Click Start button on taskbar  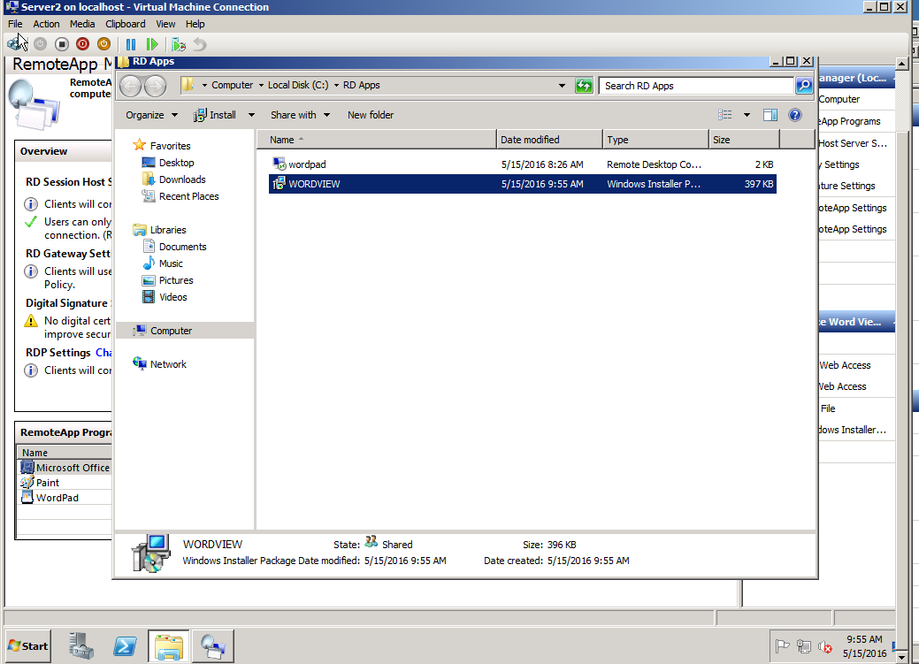(28, 645)
